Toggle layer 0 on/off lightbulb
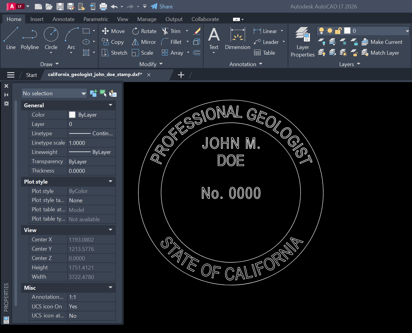 321,31
